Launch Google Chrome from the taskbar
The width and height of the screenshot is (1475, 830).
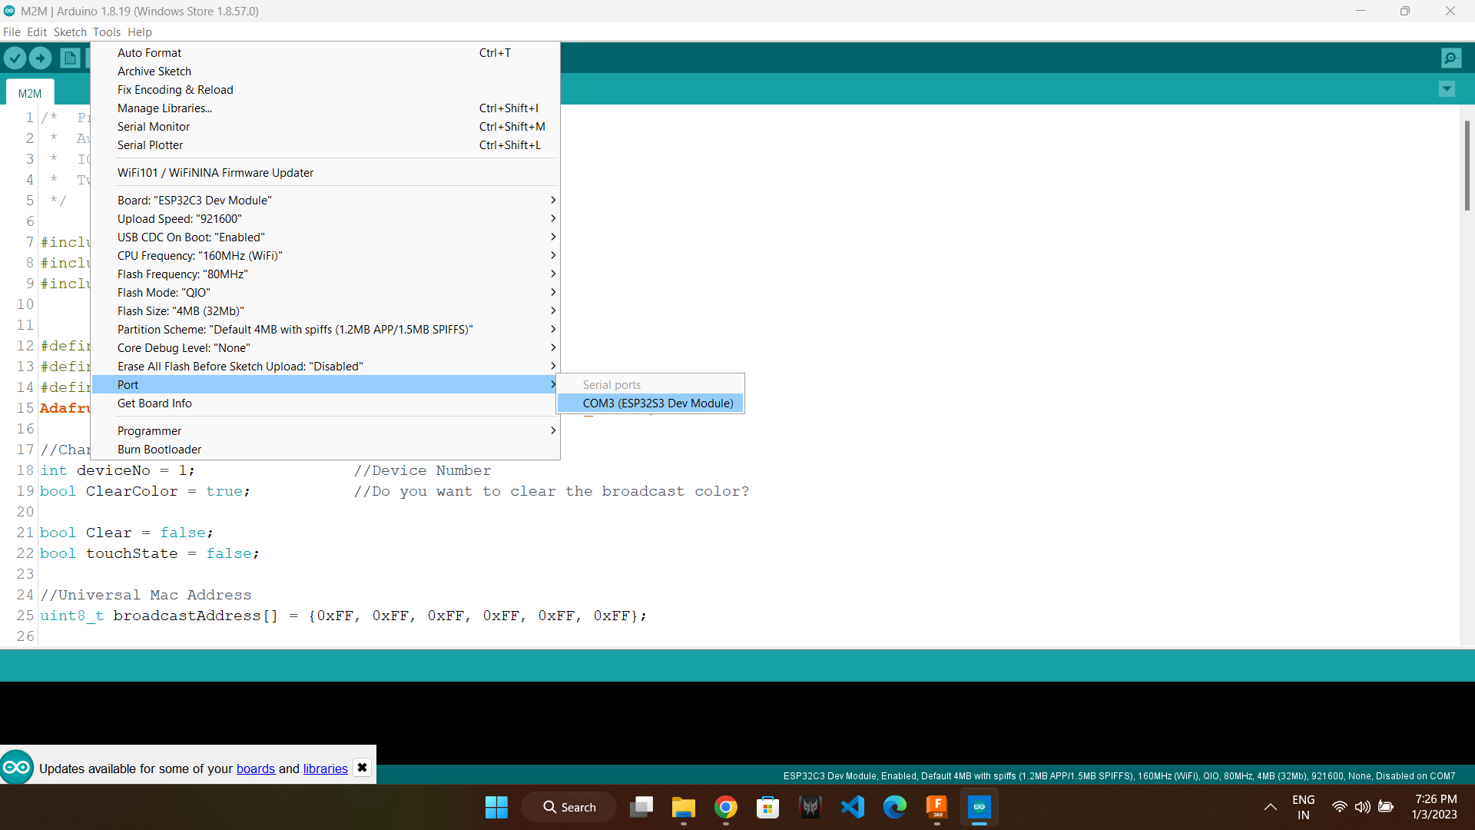pyautogui.click(x=726, y=807)
